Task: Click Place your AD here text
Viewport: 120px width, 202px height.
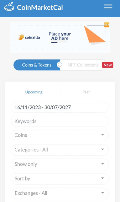Action: [x=60, y=36]
